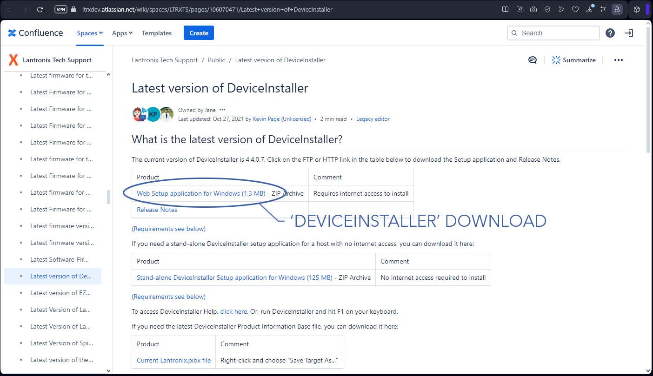
Task: Reload the page with the refresh icon
Action: click(40, 9)
